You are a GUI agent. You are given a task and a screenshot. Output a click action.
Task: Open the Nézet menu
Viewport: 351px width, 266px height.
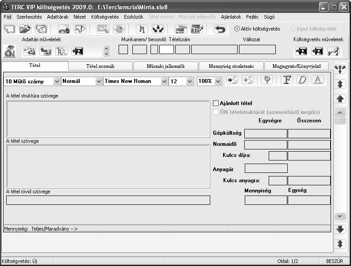(x=80, y=17)
